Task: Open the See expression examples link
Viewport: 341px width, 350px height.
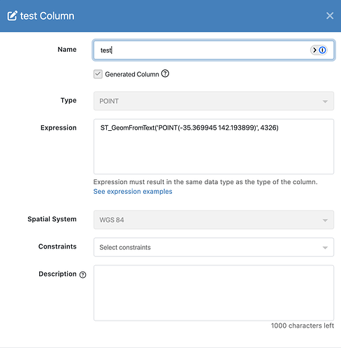Action: tap(133, 191)
